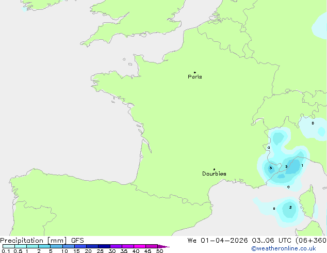327x253 pixels.
Task: Click the precipitation value '1' near Italy border
Action: click(302, 166)
